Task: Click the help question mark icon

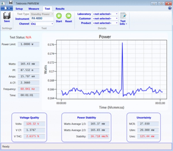Action: tap(170, 8)
